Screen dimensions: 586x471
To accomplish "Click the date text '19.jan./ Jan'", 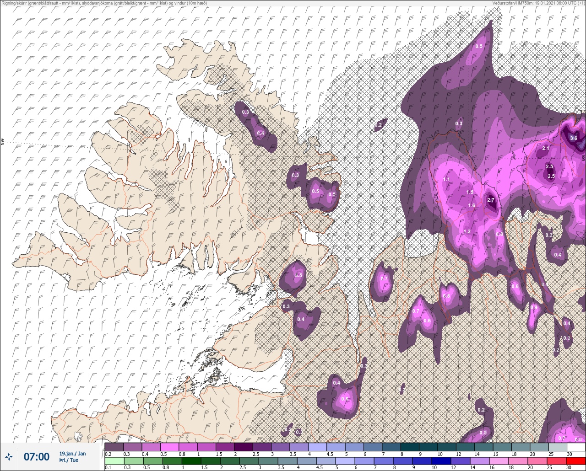I will click(x=72, y=453).
